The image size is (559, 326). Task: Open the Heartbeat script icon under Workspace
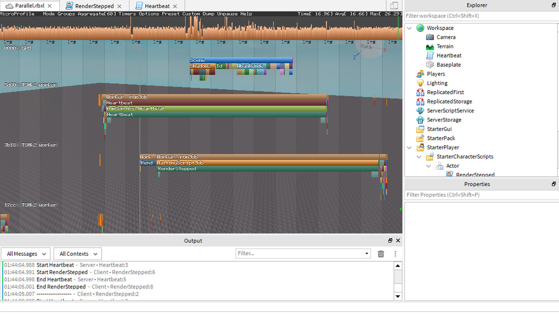tap(429, 55)
